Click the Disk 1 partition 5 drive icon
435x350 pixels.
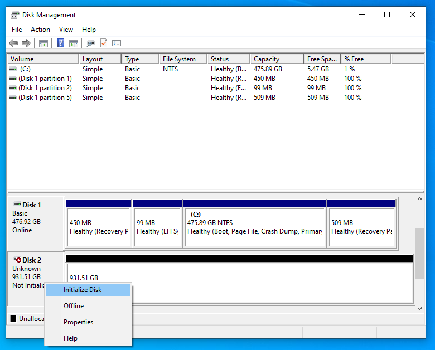(13, 98)
